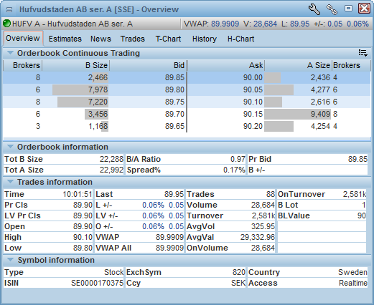Click the ISIN value SE0000170375
Screen dimensions: 374x305
point(97,283)
